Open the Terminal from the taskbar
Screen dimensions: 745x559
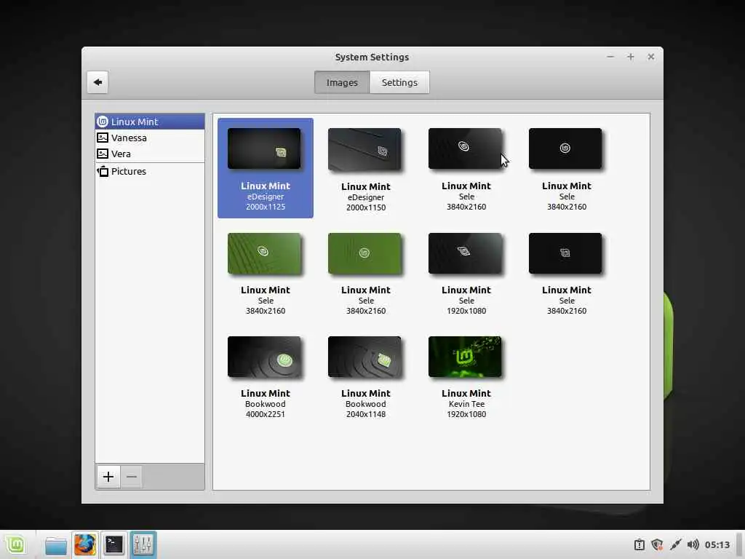pyautogui.click(x=114, y=544)
